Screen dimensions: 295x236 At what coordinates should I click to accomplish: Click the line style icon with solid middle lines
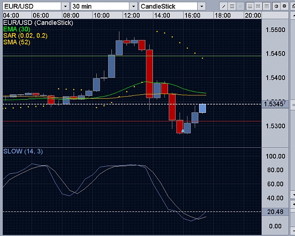[x=258, y=7]
